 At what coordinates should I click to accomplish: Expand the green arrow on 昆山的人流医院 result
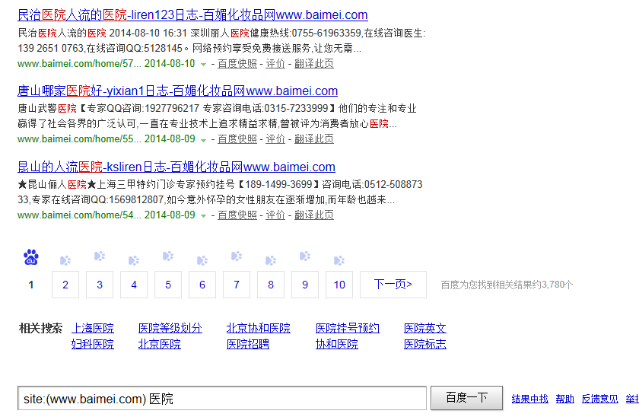pyautogui.click(x=203, y=215)
